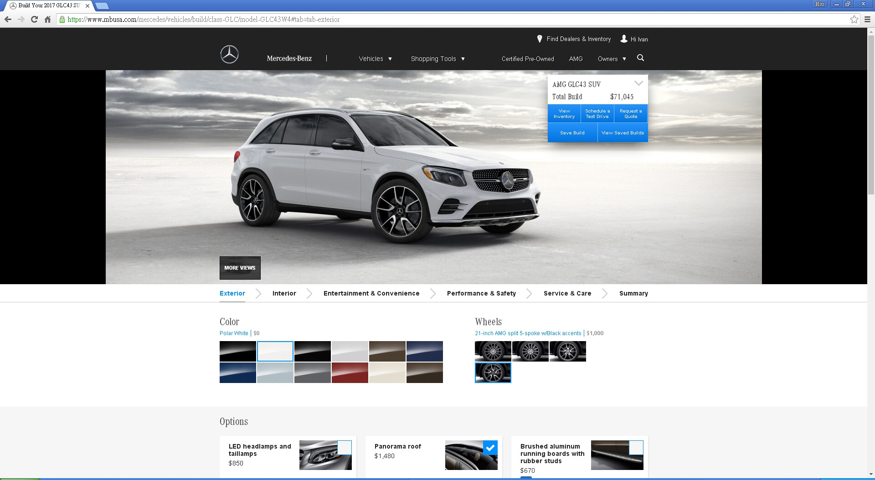
Task: Open a new browser tab
Action: click(102, 6)
